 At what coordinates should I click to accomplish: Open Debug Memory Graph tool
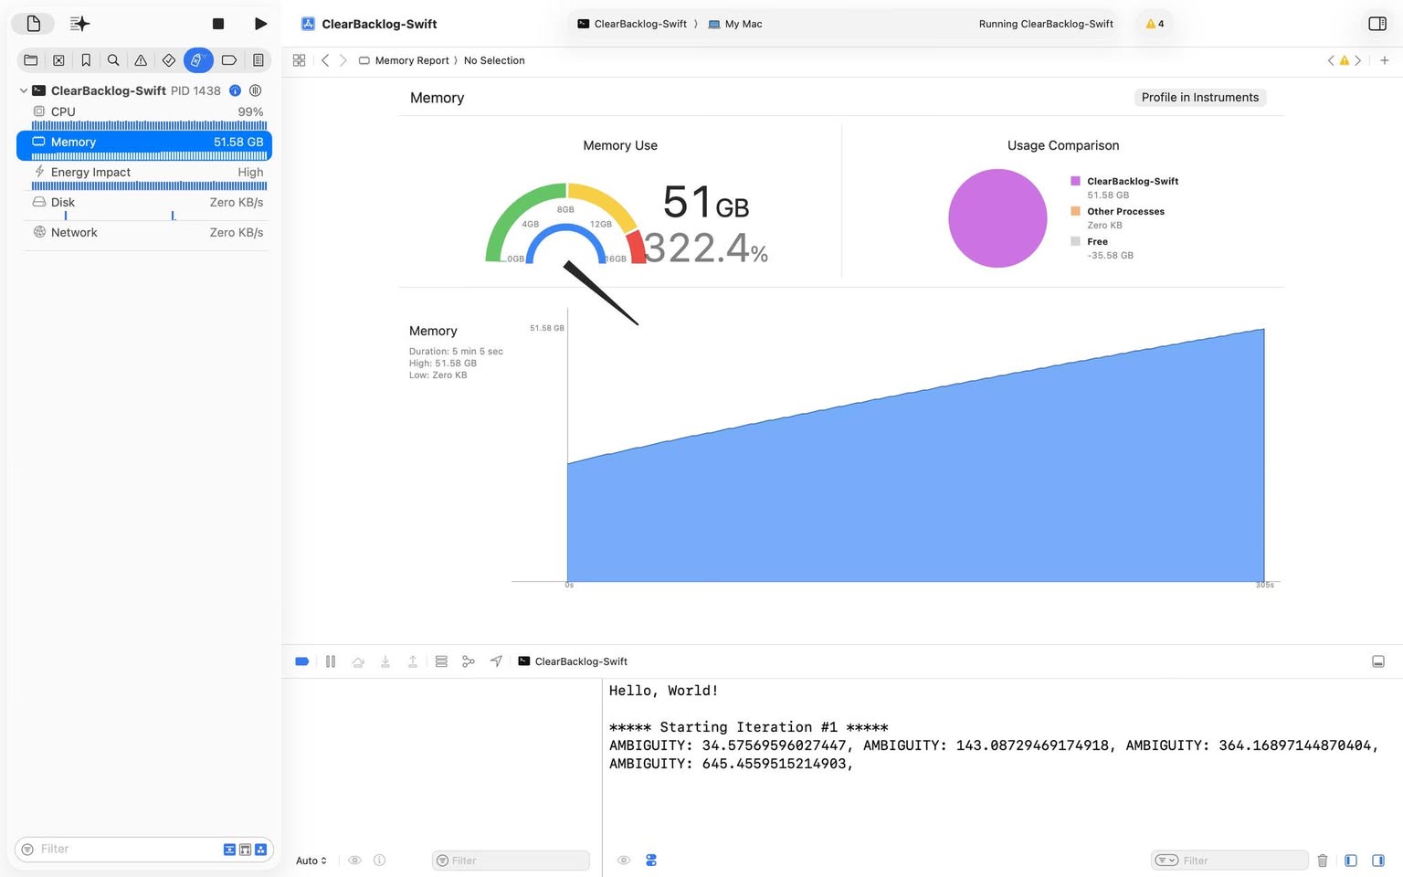[469, 661]
